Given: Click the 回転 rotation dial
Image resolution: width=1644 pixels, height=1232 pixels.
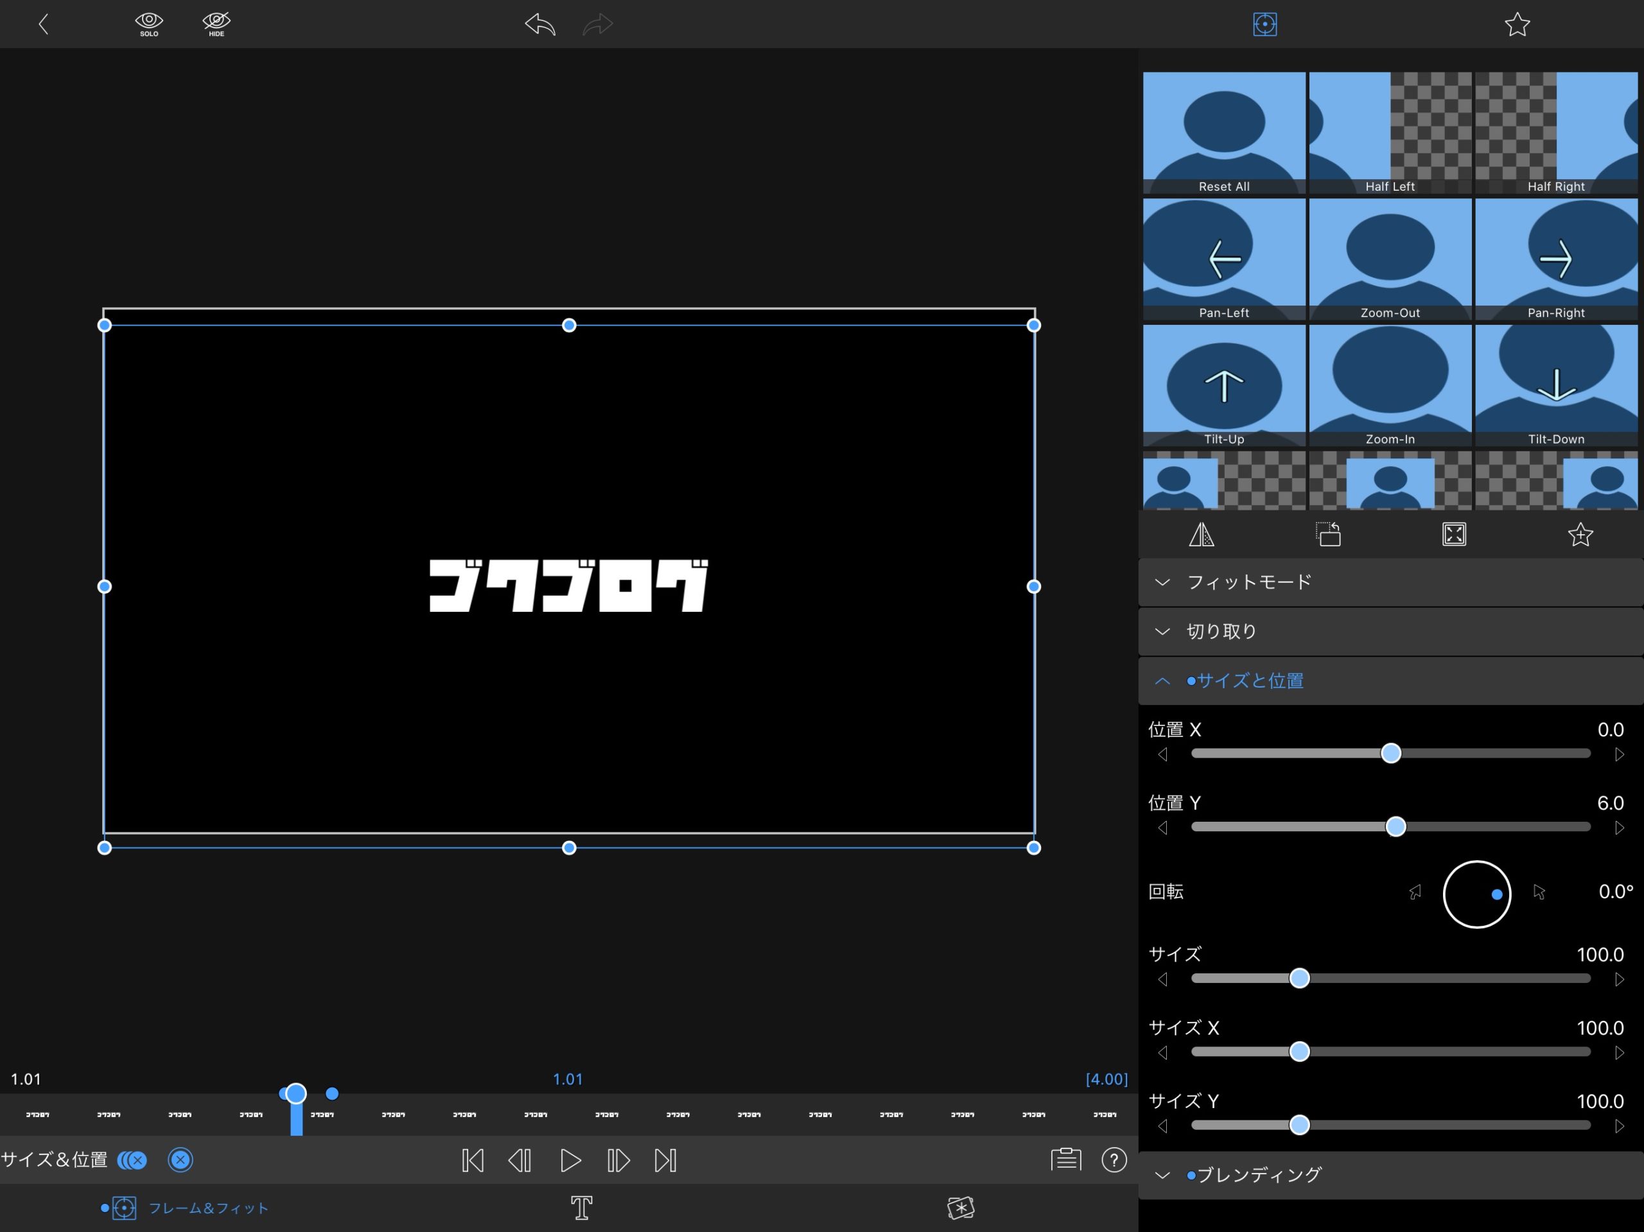Looking at the screenshot, I should click(x=1477, y=894).
